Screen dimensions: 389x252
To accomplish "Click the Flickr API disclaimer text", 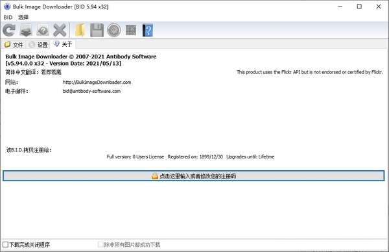I will (310, 72).
